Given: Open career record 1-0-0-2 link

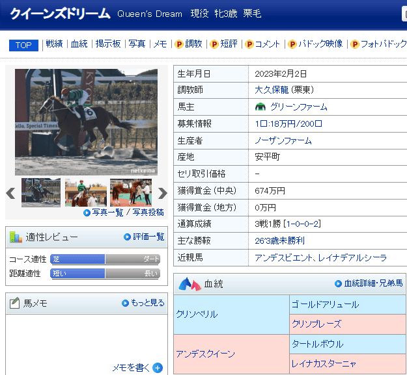Looking at the screenshot, I should (302, 224).
